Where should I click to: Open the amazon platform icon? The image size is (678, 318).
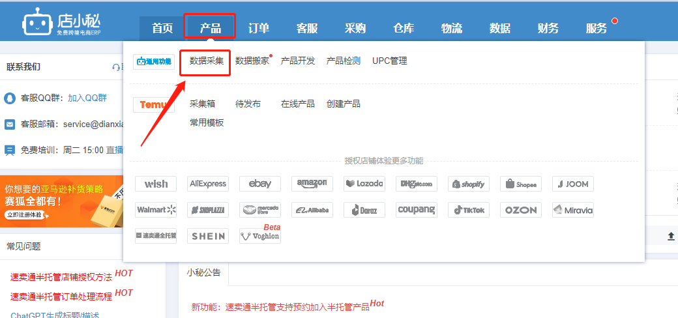click(x=312, y=184)
